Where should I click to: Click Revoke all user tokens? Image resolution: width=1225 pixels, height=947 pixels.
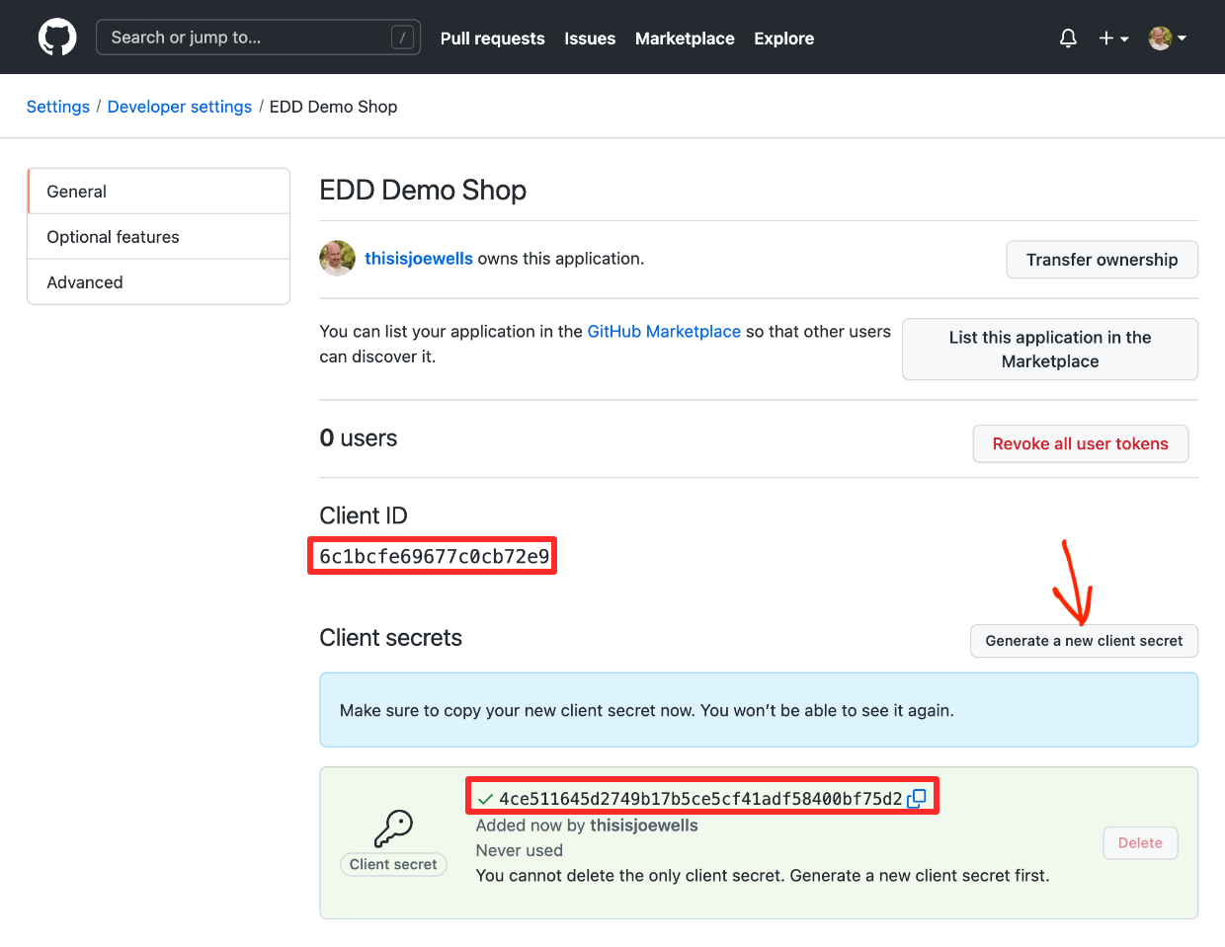point(1081,444)
